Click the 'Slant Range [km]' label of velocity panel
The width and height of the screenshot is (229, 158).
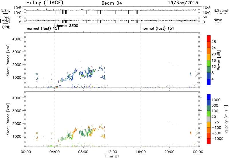tap(8, 119)
